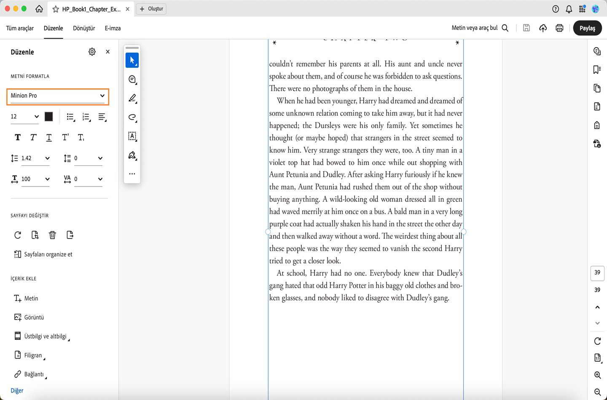Open the Diğer link at panel bottom

16,390
